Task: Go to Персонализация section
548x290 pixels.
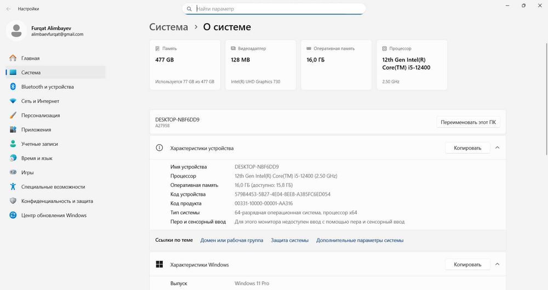Action: tap(55, 115)
